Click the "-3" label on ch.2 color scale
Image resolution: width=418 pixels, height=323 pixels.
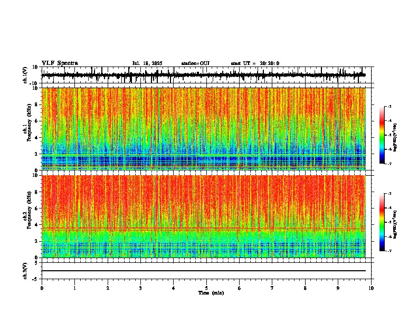tap(389, 194)
